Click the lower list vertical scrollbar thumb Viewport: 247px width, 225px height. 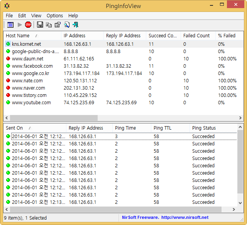pyautogui.click(x=240, y=162)
